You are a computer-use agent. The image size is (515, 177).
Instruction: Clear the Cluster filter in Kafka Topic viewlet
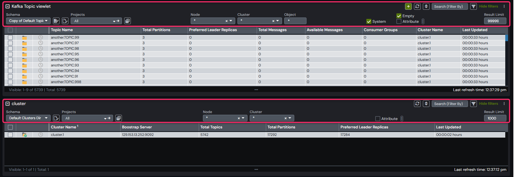[x=273, y=21]
